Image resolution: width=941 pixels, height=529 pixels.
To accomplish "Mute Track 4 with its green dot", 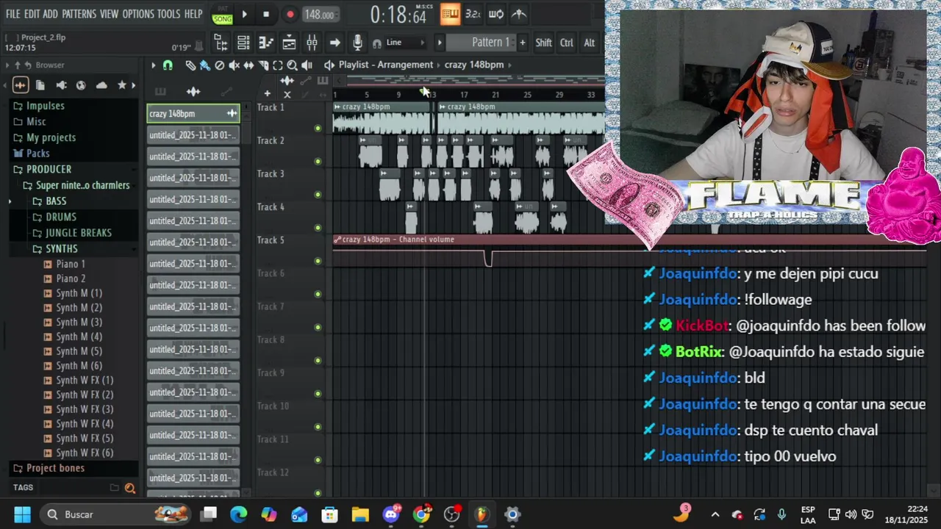I will pos(318,228).
